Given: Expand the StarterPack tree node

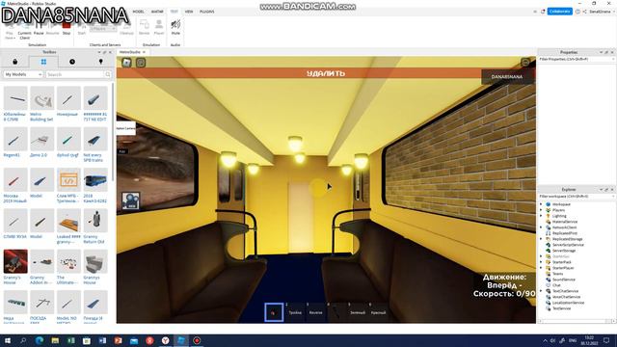Looking at the screenshot, I should point(541,262).
